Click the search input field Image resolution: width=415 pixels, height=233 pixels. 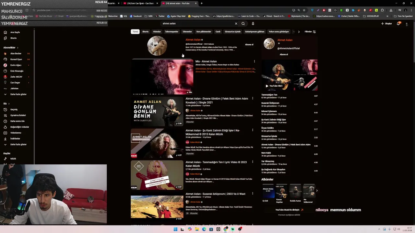click(x=198, y=23)
